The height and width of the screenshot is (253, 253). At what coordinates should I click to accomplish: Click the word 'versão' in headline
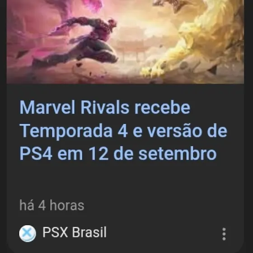(175, 131)
